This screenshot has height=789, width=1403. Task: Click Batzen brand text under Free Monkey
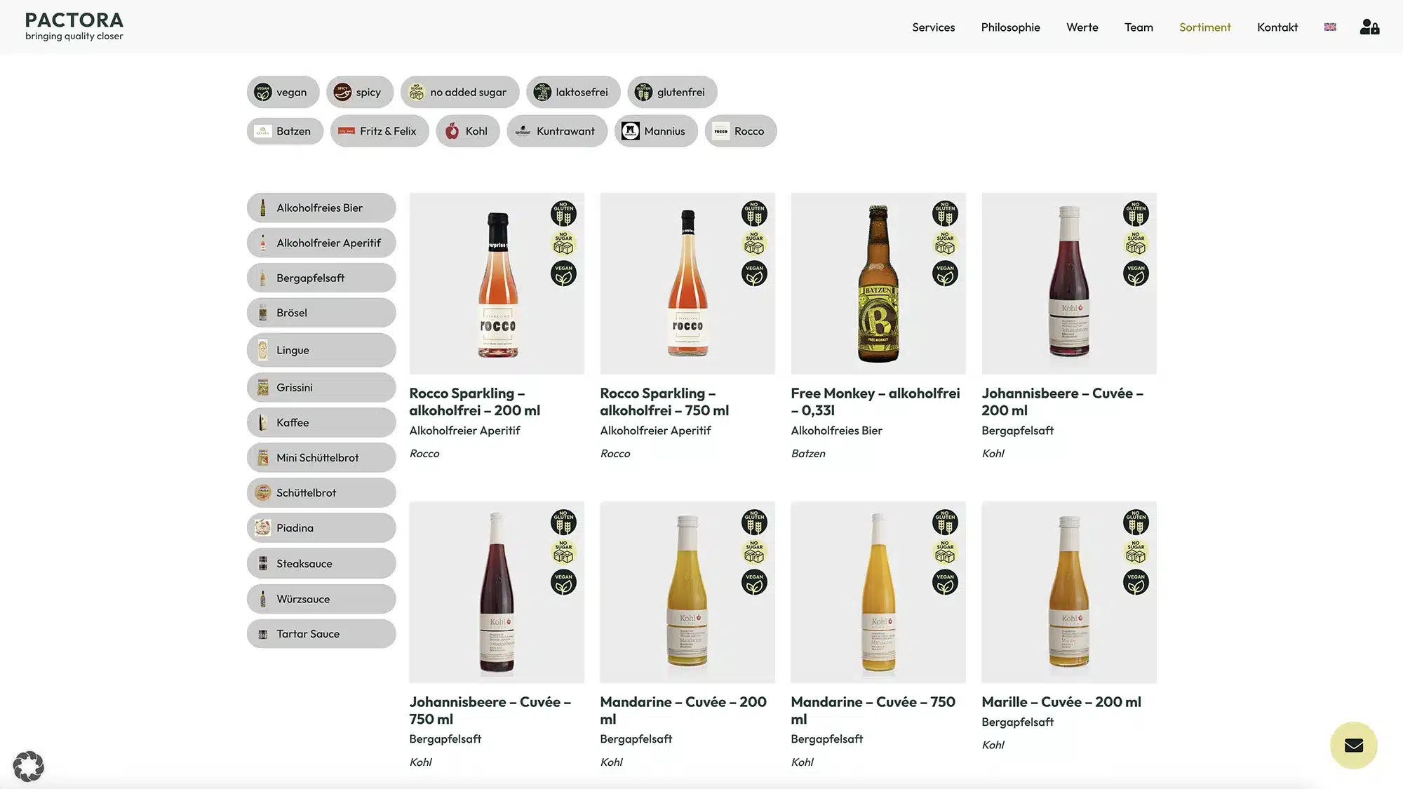(808, 454)
